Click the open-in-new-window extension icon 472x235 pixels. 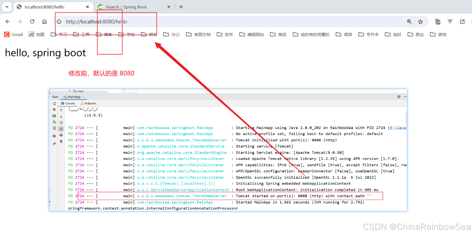click(462, 22)
